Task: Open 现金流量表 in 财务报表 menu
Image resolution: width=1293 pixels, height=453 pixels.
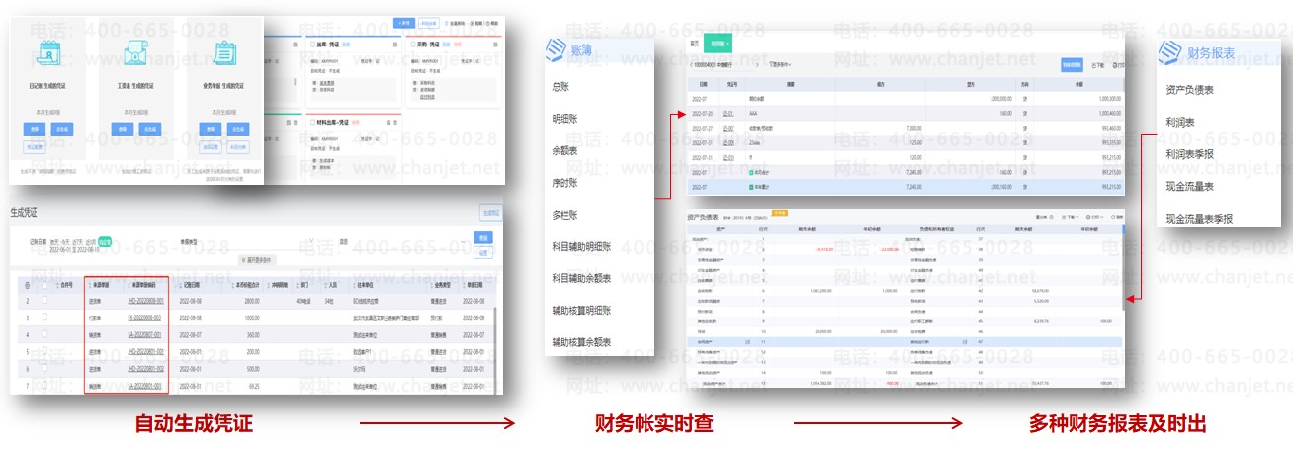Action: click(x=1190, y=186)
